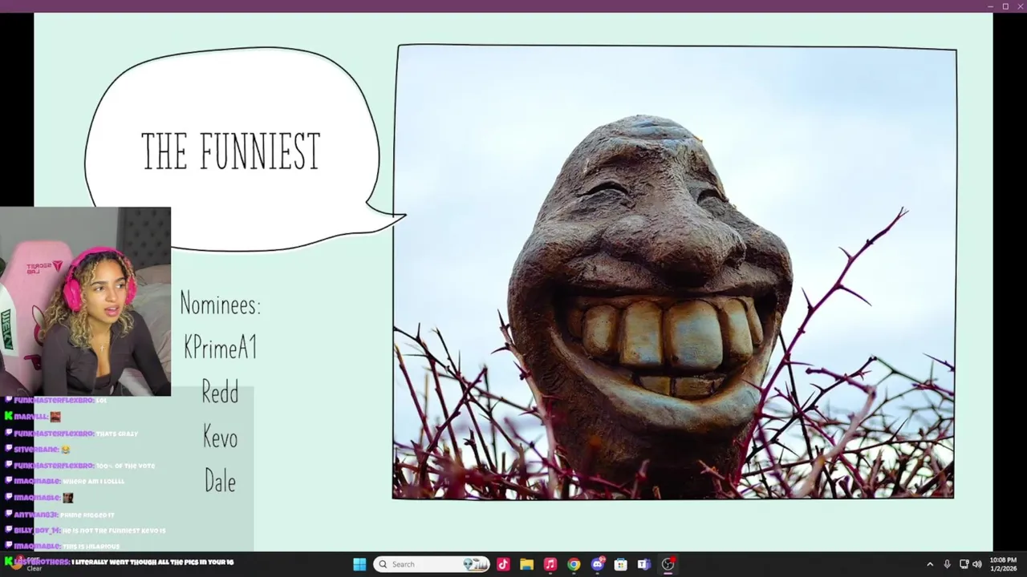The height and width of the screenshot is (577, 1027).
Task: Close the window from the title bar
Action: [1020, 6]
